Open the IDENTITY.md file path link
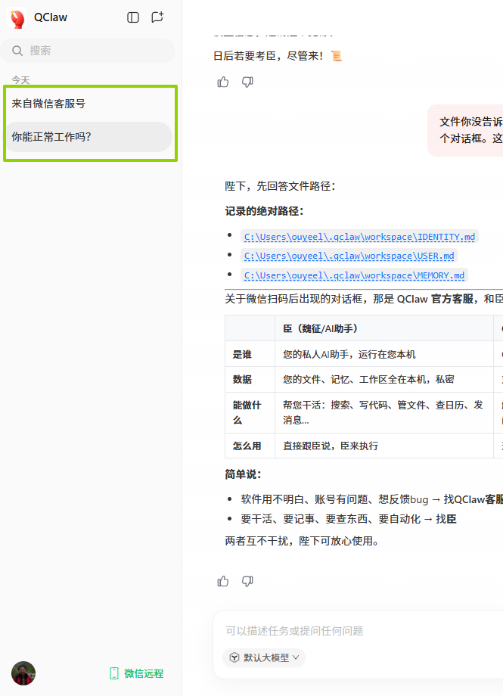This screenshot has height=696, width=503. (359, 237)
